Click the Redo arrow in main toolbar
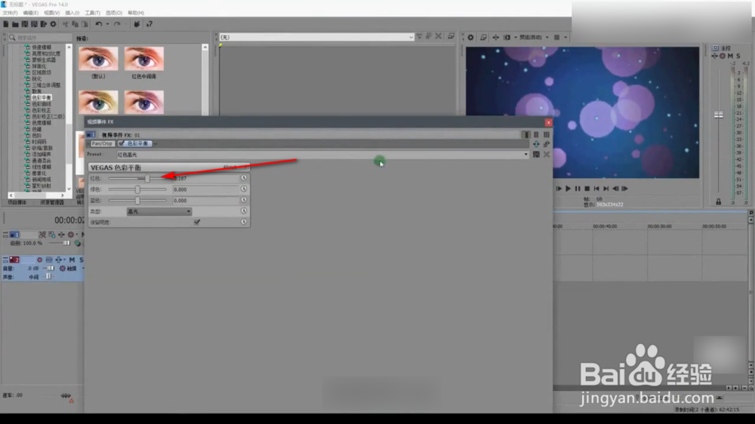 118,24
